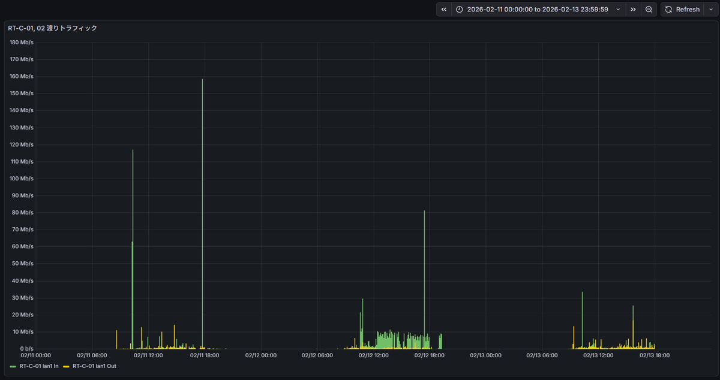The height and width of the screenshot is (380, 720).
Task: Click the 180 Mb/s y-axis label
Action: pyautogui.click(x=22, y=43)
